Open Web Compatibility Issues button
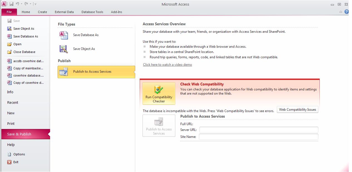 tap(297, 110)
